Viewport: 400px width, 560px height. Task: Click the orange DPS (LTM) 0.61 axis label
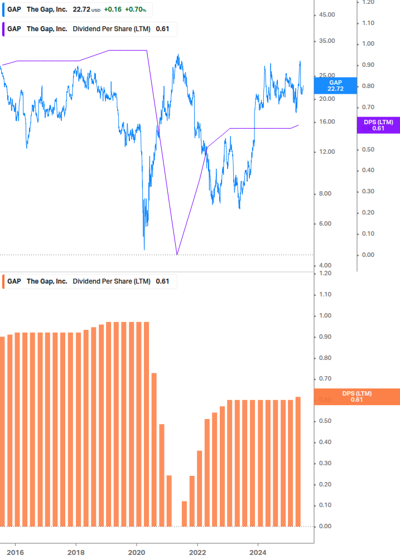pos(356,397)
